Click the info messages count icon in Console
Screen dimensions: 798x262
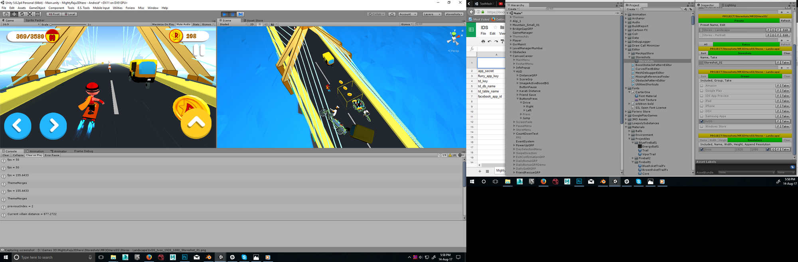click(x=442, y=155)
